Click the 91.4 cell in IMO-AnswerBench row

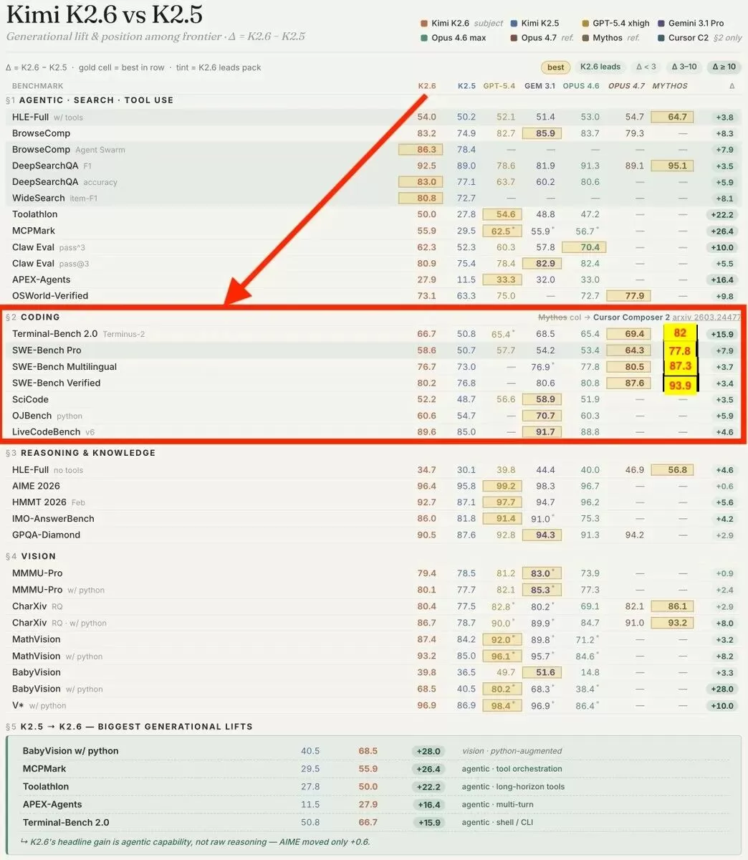tap(501, 519)
